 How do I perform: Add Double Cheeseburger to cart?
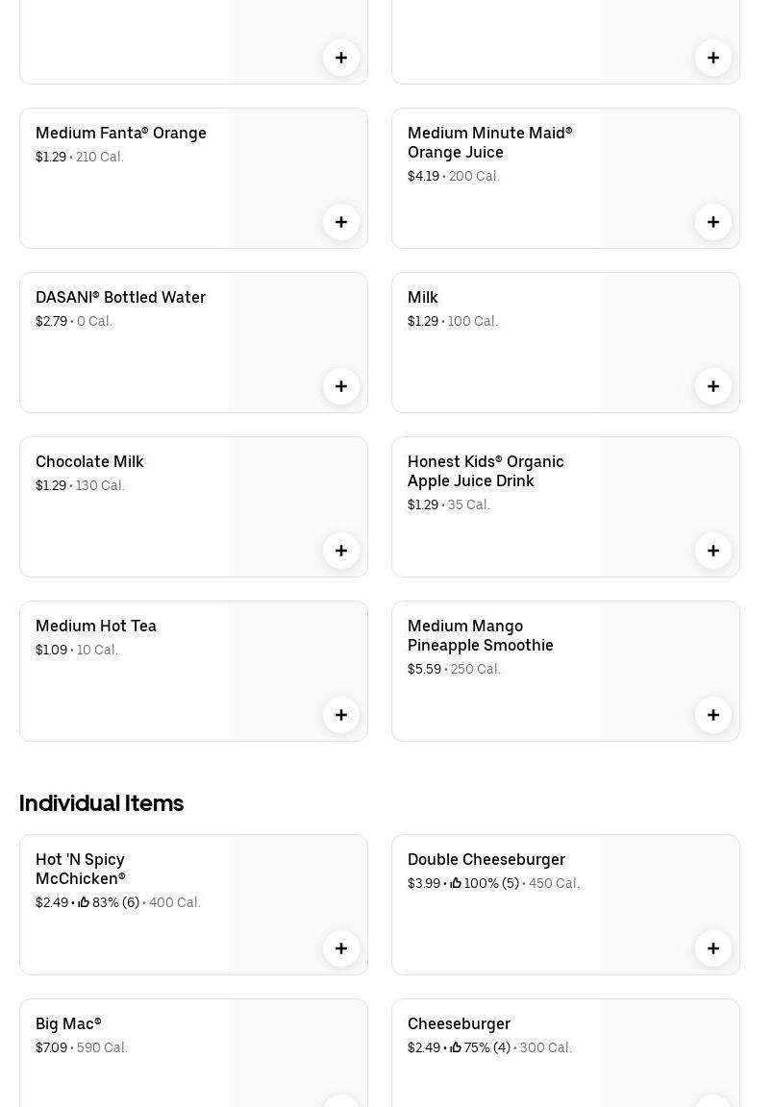pos(713,948)
